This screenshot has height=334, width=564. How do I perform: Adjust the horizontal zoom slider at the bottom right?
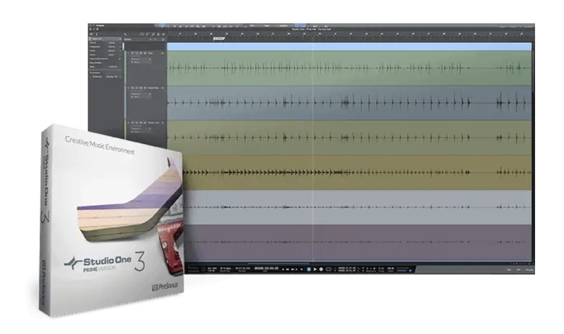pyautogui.click(x=522, y=263)
